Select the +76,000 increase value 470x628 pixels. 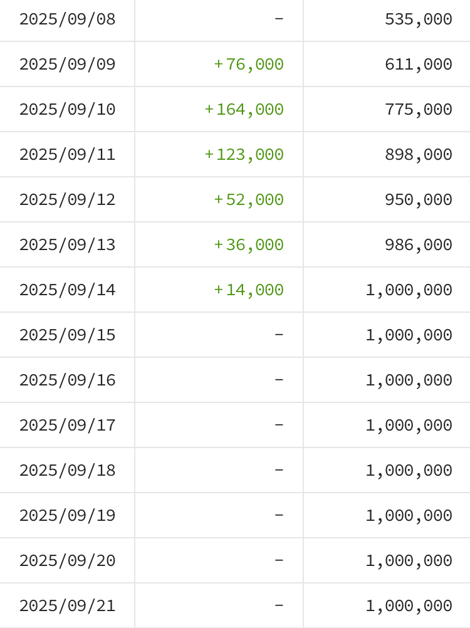249,65
